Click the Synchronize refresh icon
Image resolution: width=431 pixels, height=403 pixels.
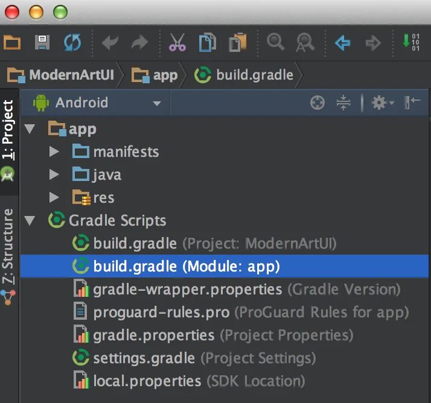click(72, 43)
